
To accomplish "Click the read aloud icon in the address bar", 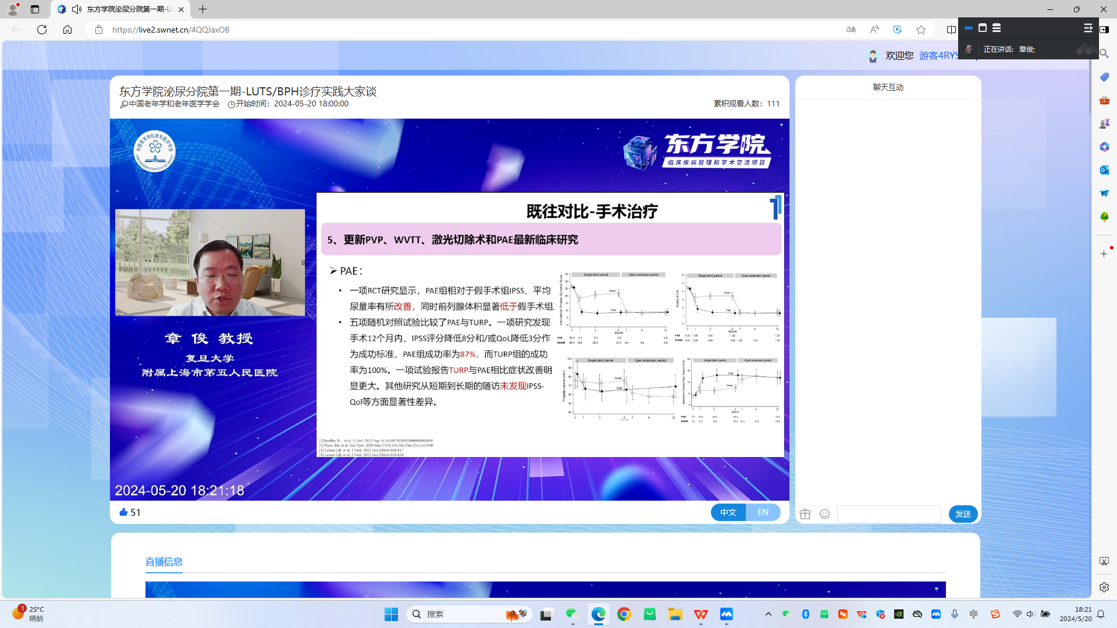I will coord(874,30).
